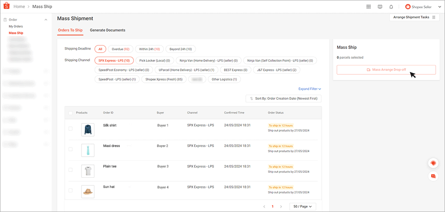The width and height of the screenshot is (445, 212).
Task: Click the Order Status column header
Action: 275,113
